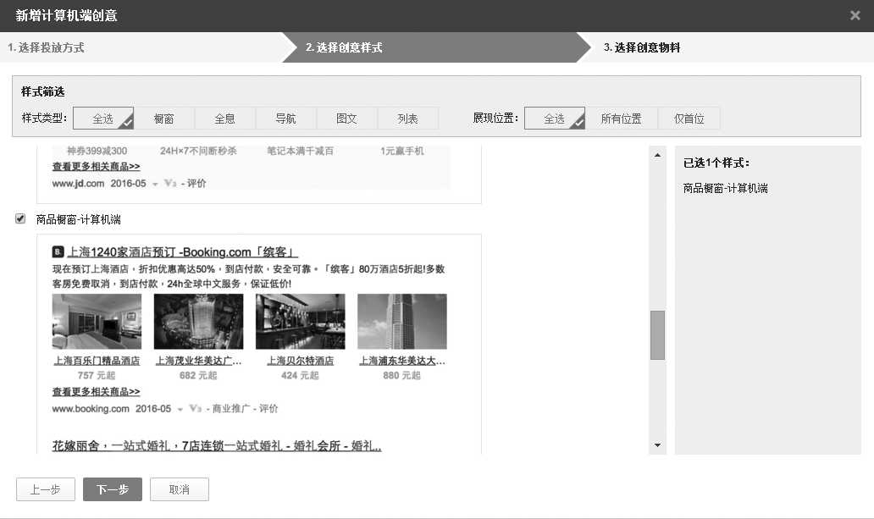Select 全选 under 样式类型 filter
Image resolution: width=874 pixels, height=519 pixels.
click(x=103, y=119)
